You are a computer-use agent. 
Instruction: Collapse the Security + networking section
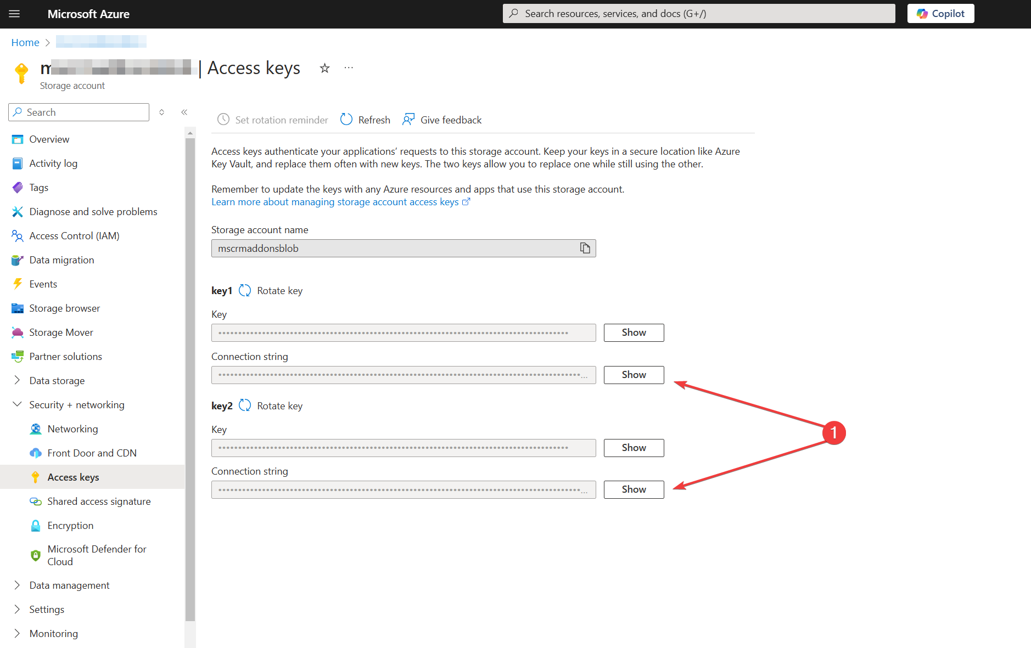[x=17, y=404]
